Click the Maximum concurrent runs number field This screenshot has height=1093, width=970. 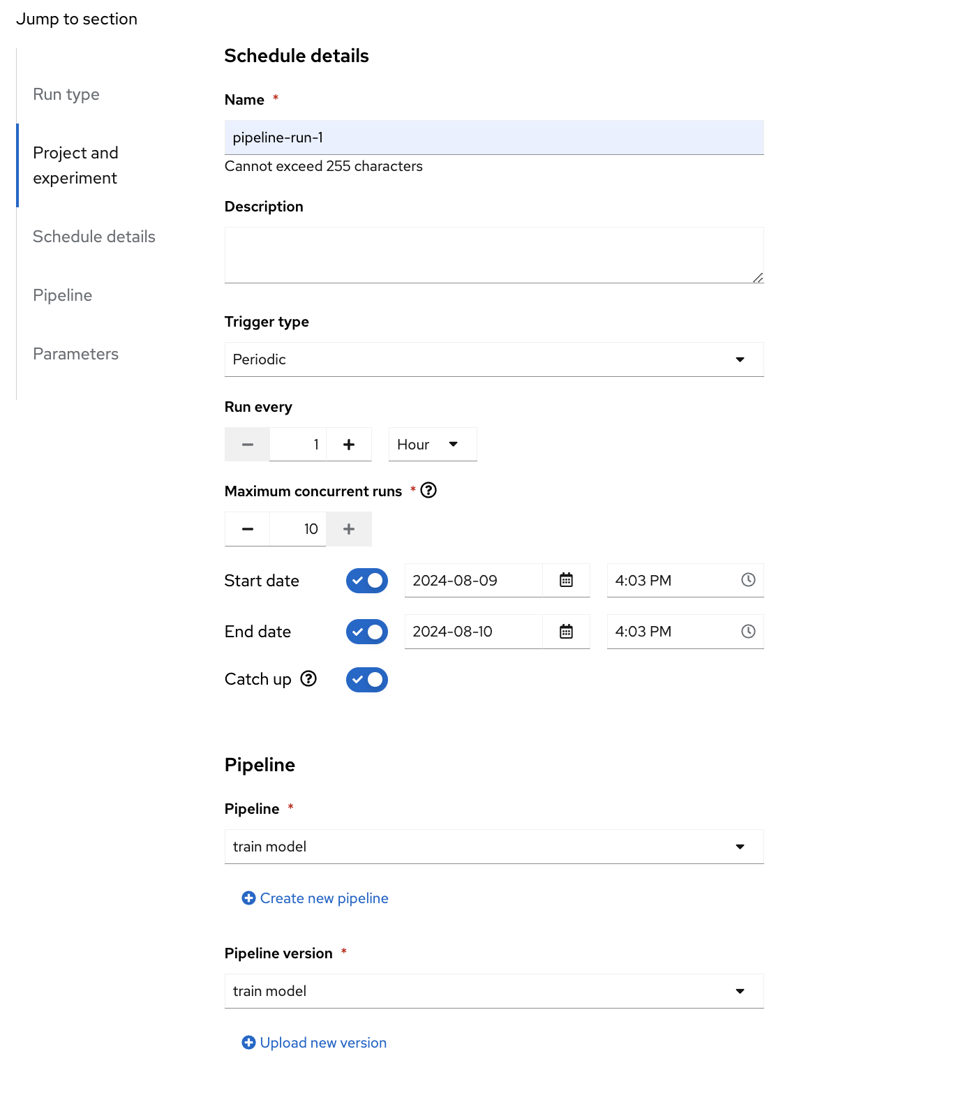click(x=298, y=529)
